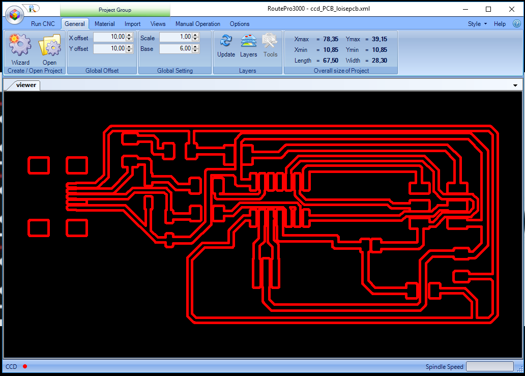Click the Project Group header tab
Screen dimensions: 525x376
[x=115, y=10]
